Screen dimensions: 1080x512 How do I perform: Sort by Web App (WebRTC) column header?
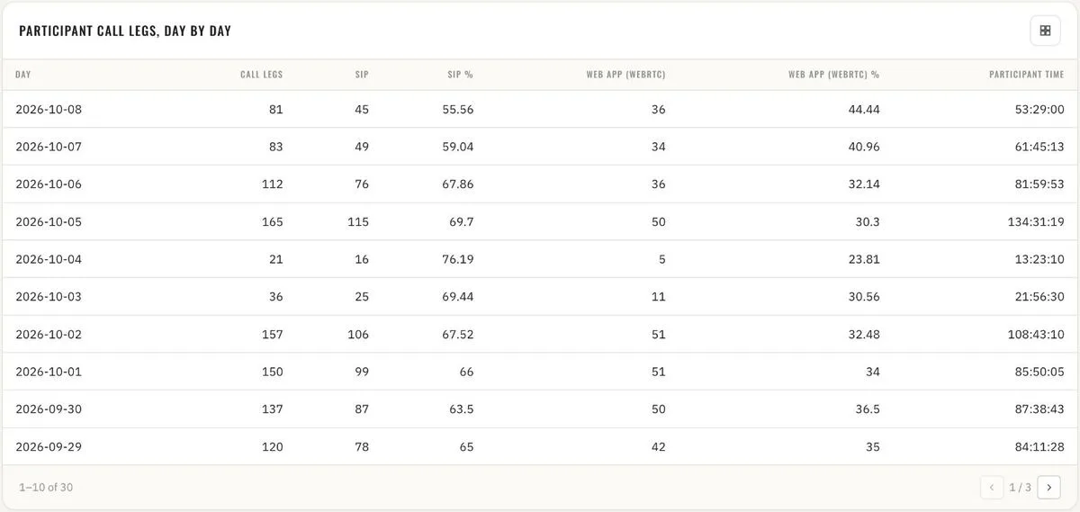click(x=625, y=75)
